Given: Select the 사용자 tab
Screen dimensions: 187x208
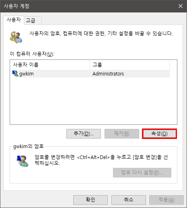Looking at the screenshot, I should (x=14, y=20).
